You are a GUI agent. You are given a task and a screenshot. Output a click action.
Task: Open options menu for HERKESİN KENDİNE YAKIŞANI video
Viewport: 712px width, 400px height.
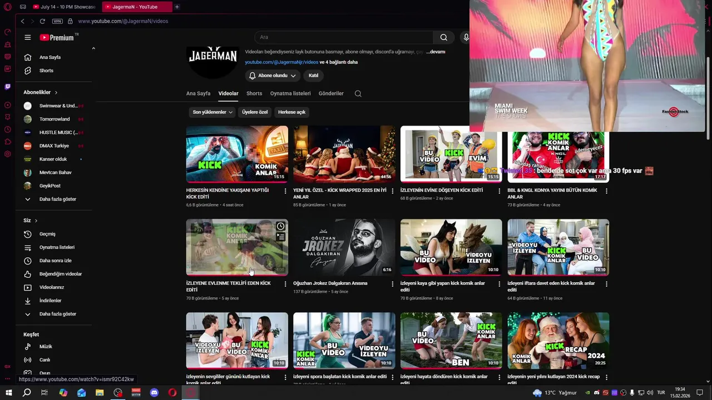click(285, 191)
